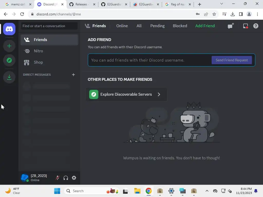Open New Group DM icon in header

(231, 26)
